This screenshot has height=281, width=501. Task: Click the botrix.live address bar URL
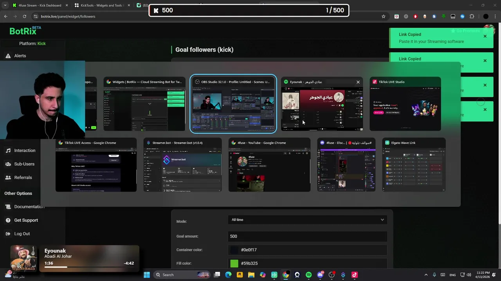click(x=68, y=16)
